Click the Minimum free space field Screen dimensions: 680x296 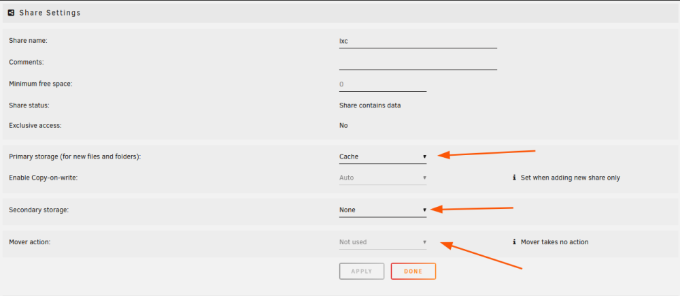pyautogui.click(x=383, y=84)
